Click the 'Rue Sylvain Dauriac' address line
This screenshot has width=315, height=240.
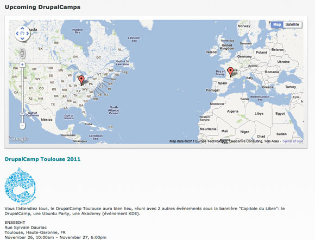pos(26,228)
